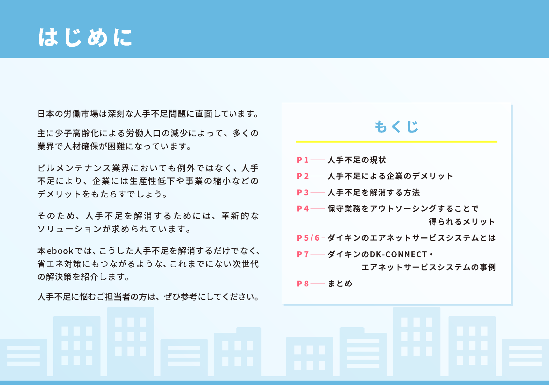
Task: Jump to ダイキンのエアネットサービスシステムとは entry
Action: 411,238
